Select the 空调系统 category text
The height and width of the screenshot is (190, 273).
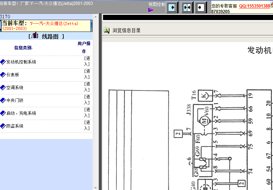pos(15,87)
